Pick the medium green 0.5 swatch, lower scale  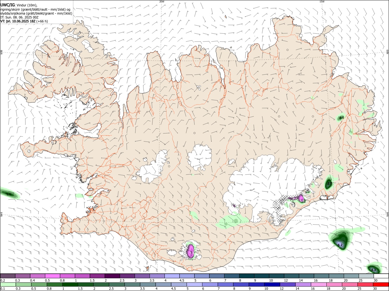(39, 285)
